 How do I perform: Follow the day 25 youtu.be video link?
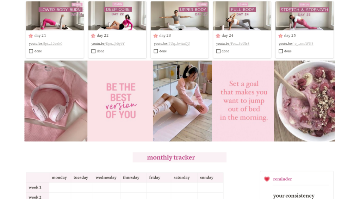296,44
